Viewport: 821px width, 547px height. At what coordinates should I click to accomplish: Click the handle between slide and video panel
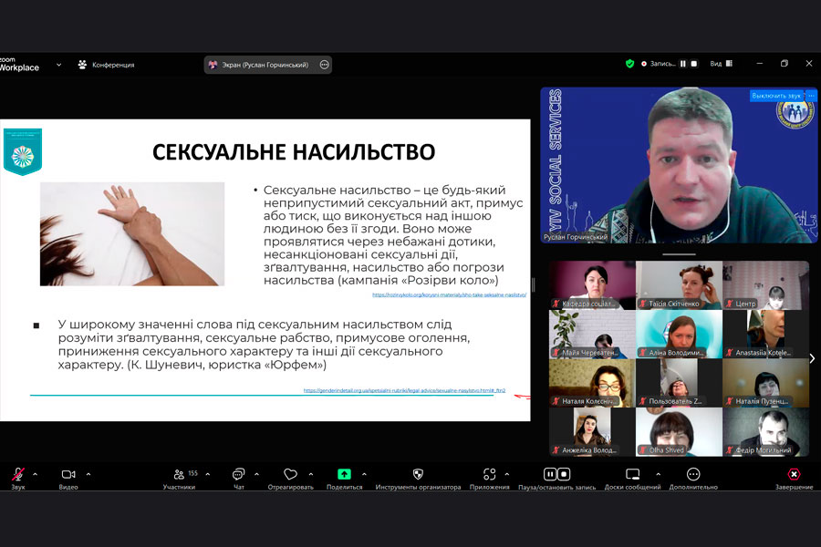533,284
